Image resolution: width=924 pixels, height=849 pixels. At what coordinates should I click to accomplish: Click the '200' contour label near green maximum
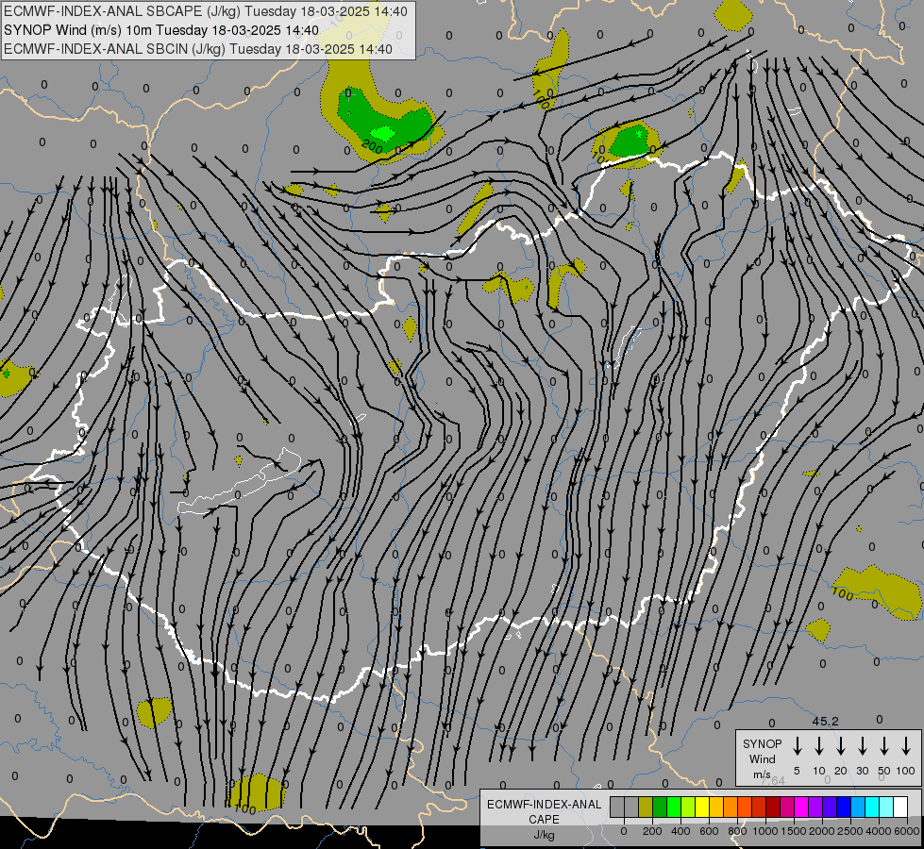point(373,145)
